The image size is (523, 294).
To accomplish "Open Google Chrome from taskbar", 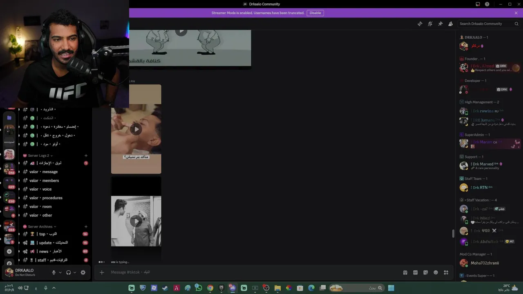I will point(210,288).
